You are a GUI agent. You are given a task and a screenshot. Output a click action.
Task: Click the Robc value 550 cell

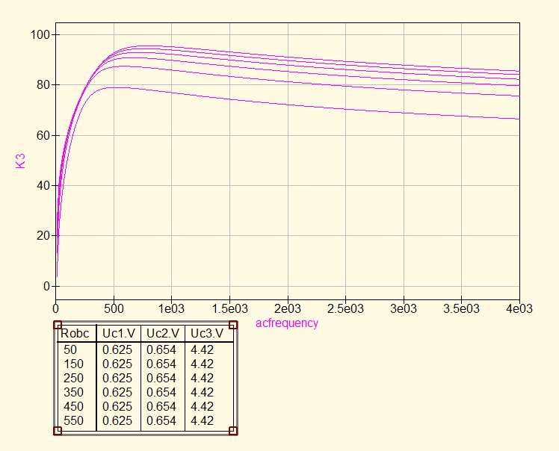pyautogui.click(x=73, y=420)
